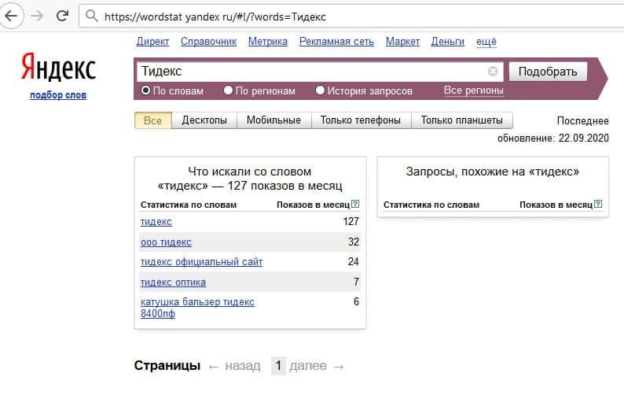Viewport: 624px width, 410px height.
Task: Open the Маркет link
Action: point(402,42)
